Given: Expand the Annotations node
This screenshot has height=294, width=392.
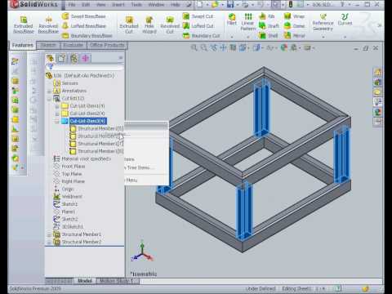Looking at the screenshot, I should (49, 91).
